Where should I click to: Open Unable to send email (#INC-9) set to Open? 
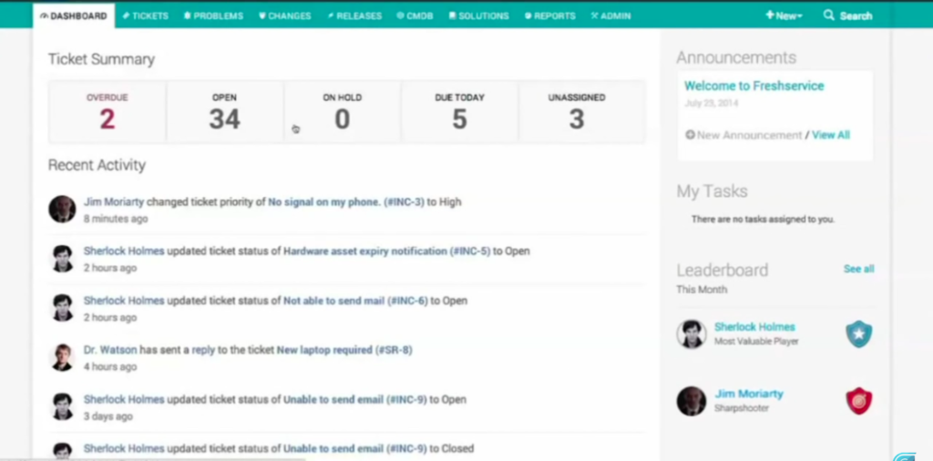[354, 399]
